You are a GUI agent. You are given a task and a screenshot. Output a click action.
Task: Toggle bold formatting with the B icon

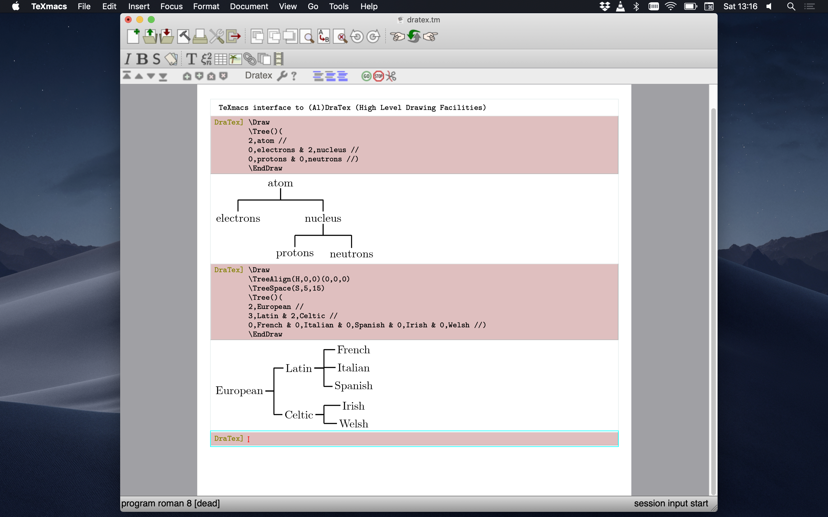point(142,59)
